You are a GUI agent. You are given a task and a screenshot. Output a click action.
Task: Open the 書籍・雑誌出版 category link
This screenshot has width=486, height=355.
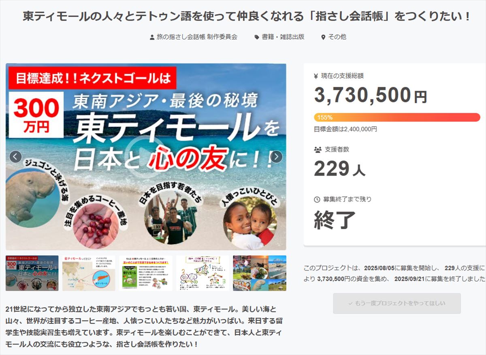pyautogui.click(x=283, y=37)
